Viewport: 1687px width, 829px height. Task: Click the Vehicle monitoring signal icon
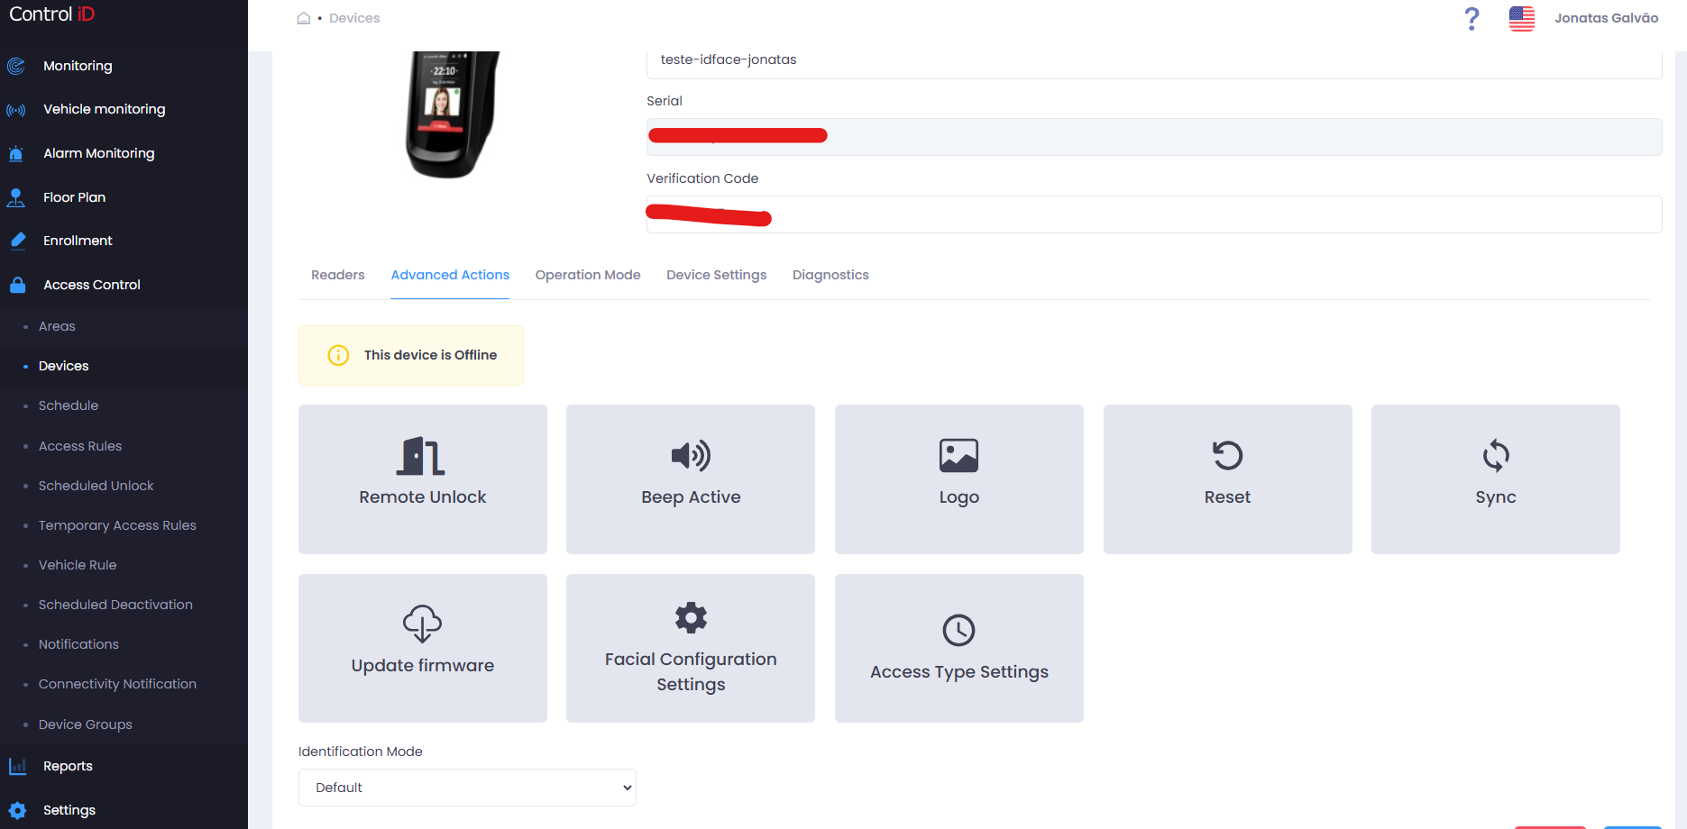pos(16,110)
